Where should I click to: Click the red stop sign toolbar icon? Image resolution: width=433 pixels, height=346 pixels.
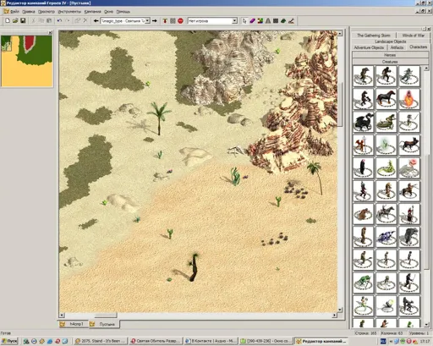(180, 21)
